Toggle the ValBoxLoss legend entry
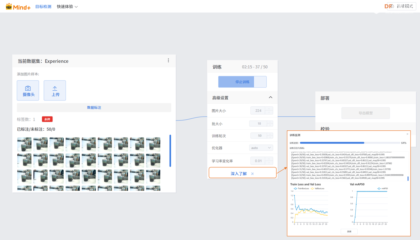Screen dimensions: 420x240 pyautogui.click(x=318, y=188)
